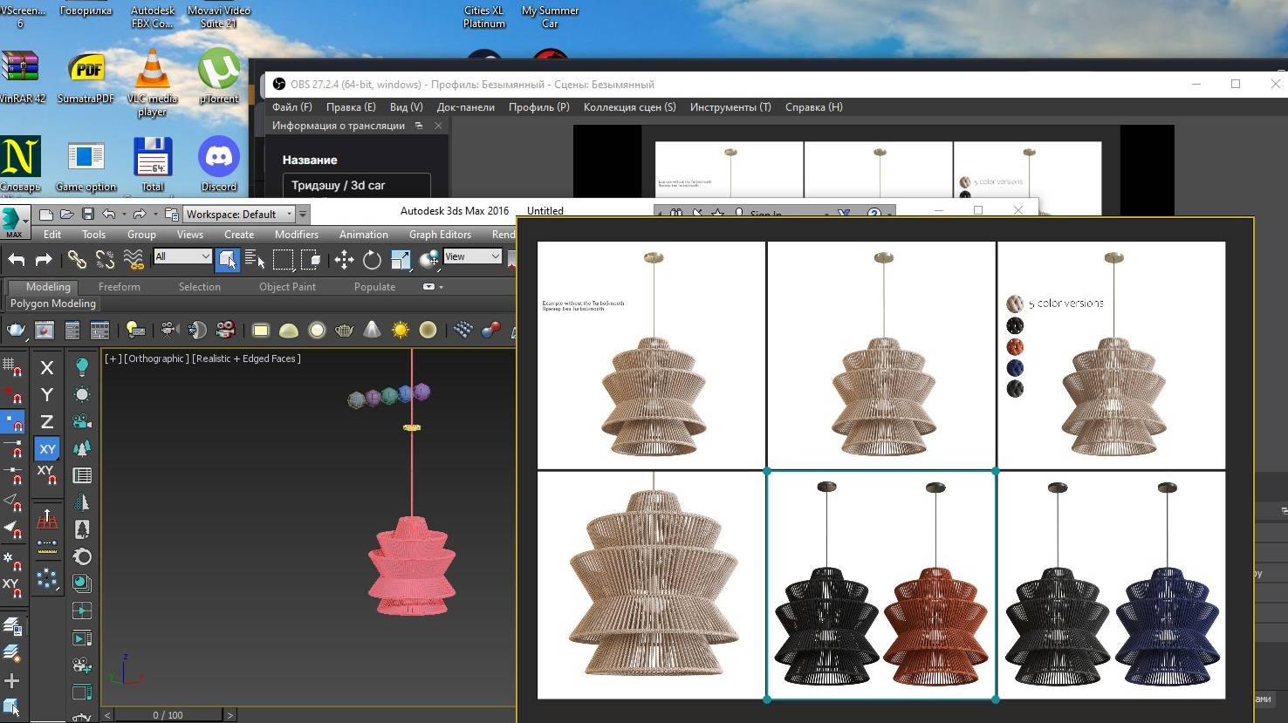
Task: Click the Window/Crossing selection icon
Action: pyautogui.click(x=311, y=259)
